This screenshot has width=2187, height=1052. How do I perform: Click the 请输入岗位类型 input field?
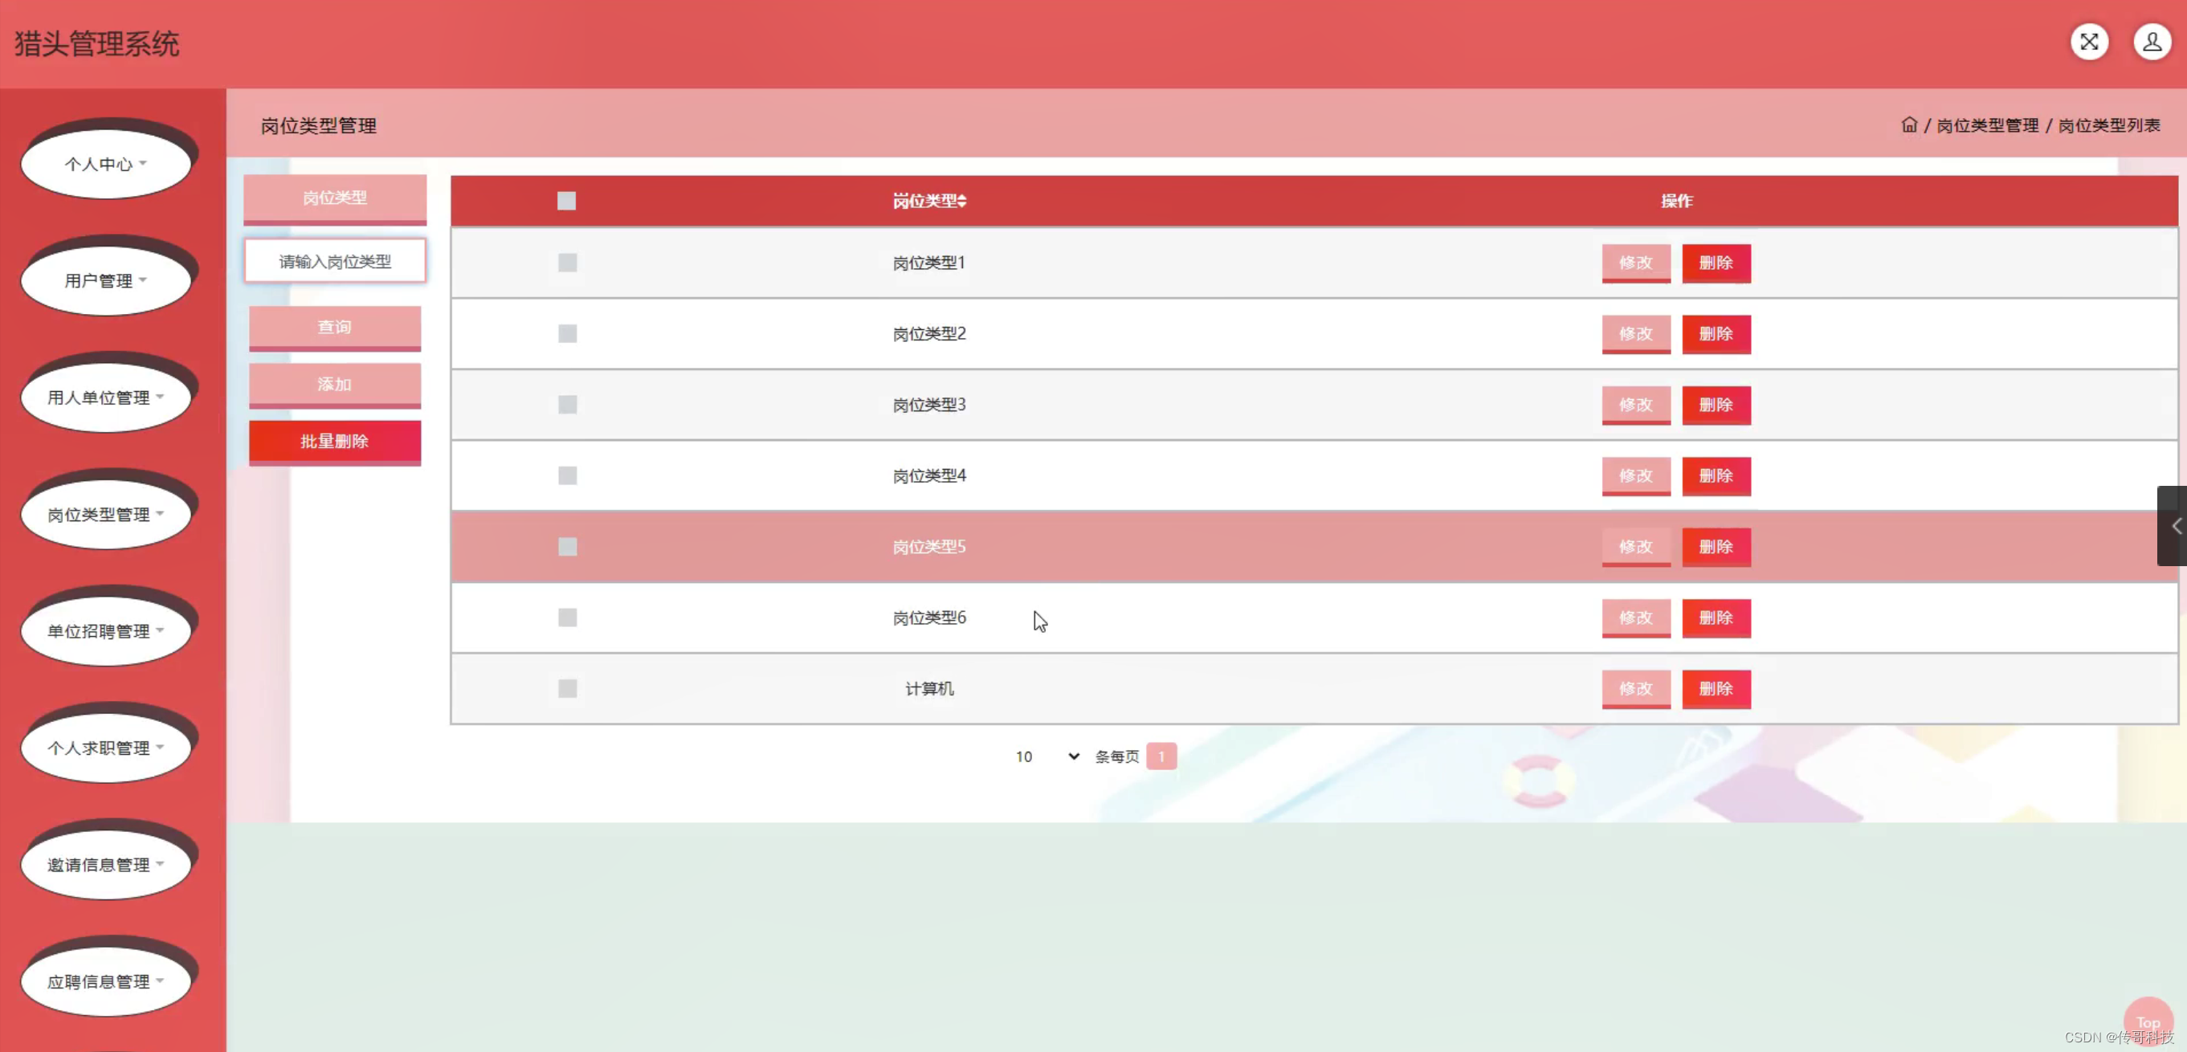[x=334, y=262]
